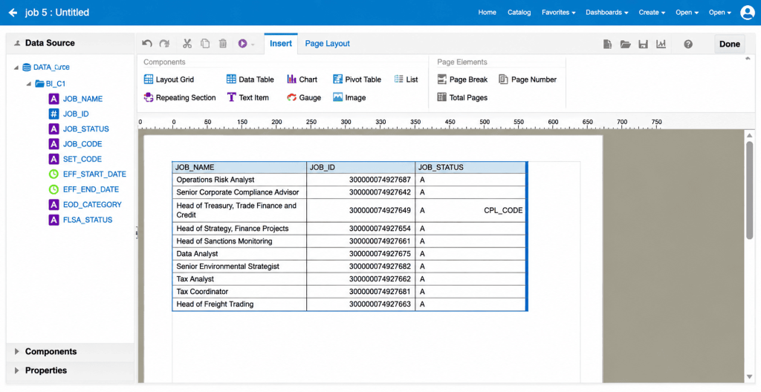Open dropdown arrow next to Preview icon

point(253,44)
